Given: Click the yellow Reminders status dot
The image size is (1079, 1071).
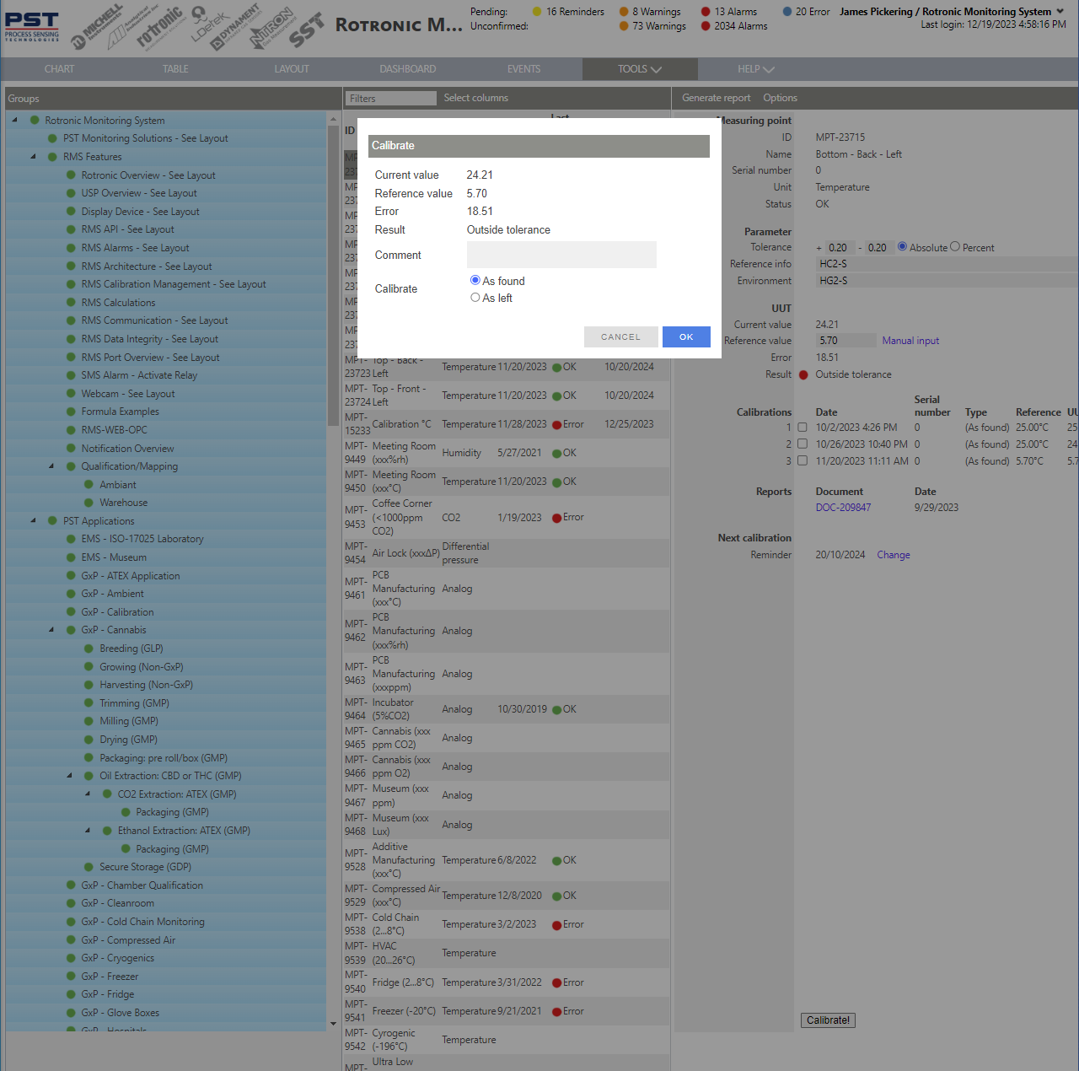Looking at the screenshot, I should [x=537, y=12].
